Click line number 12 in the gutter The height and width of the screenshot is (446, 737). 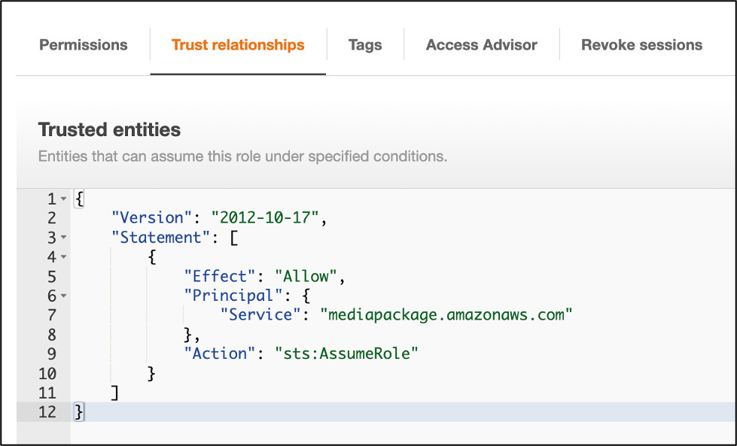47,412
